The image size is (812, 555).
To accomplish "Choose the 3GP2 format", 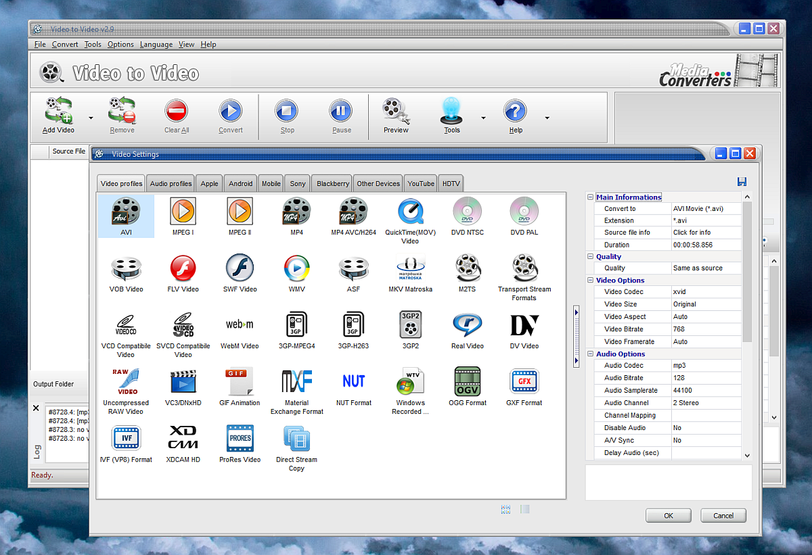I will pyautogui.click(x=410, y=330).
